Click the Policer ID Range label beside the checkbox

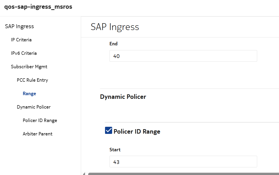(x=137, y=132)
